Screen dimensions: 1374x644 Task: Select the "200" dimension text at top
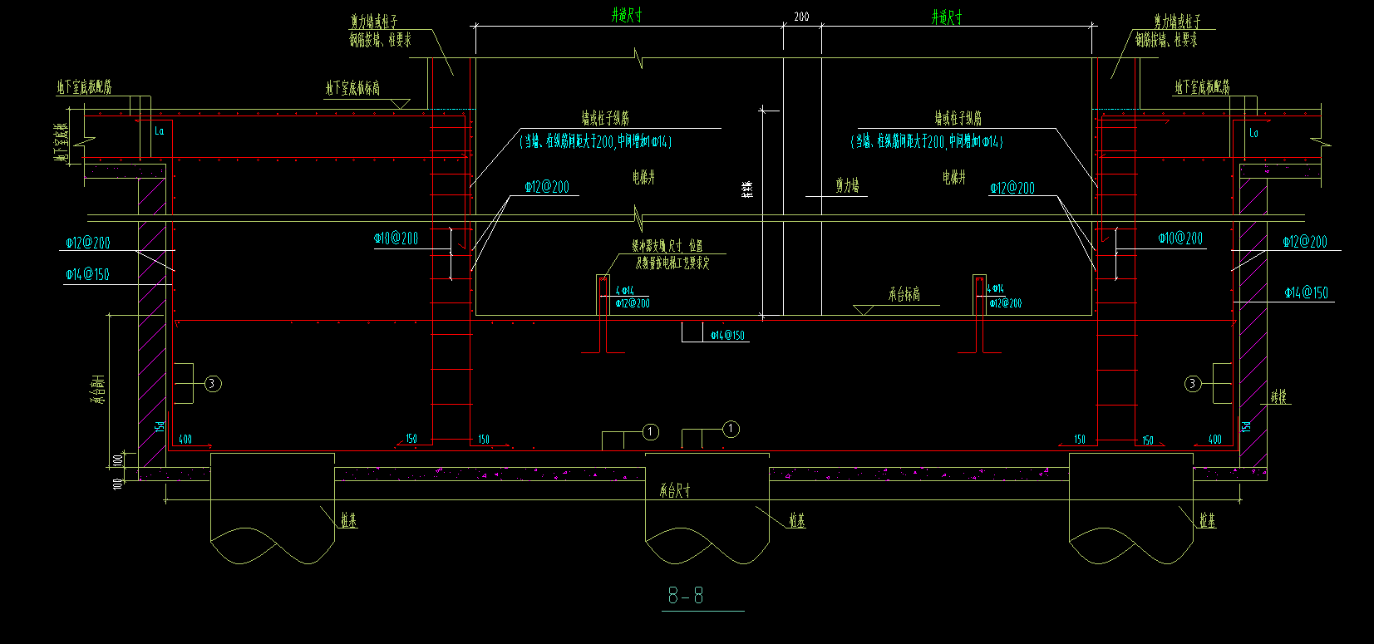click(801, 17)
